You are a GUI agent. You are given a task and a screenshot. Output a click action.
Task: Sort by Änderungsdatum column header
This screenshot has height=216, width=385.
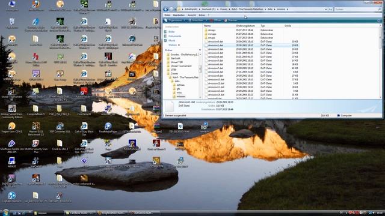pos(245,26)
